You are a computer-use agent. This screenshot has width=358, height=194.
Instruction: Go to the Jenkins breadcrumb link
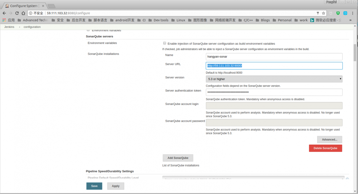(9, 27)
